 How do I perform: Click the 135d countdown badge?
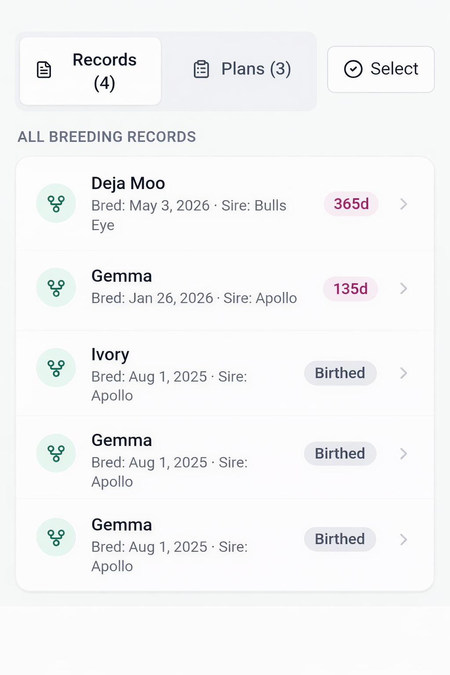pos(350,289)
